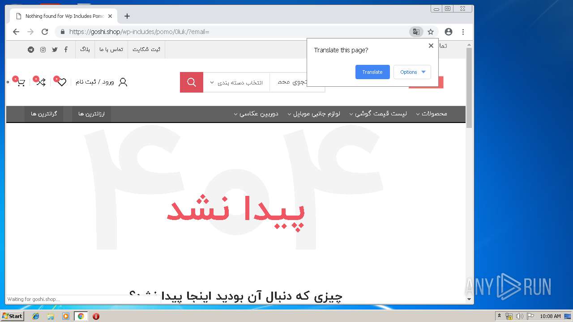Click ورود / ثبت نام login link
The height and width of the screenshot is (322, 573).
(95, 82)
